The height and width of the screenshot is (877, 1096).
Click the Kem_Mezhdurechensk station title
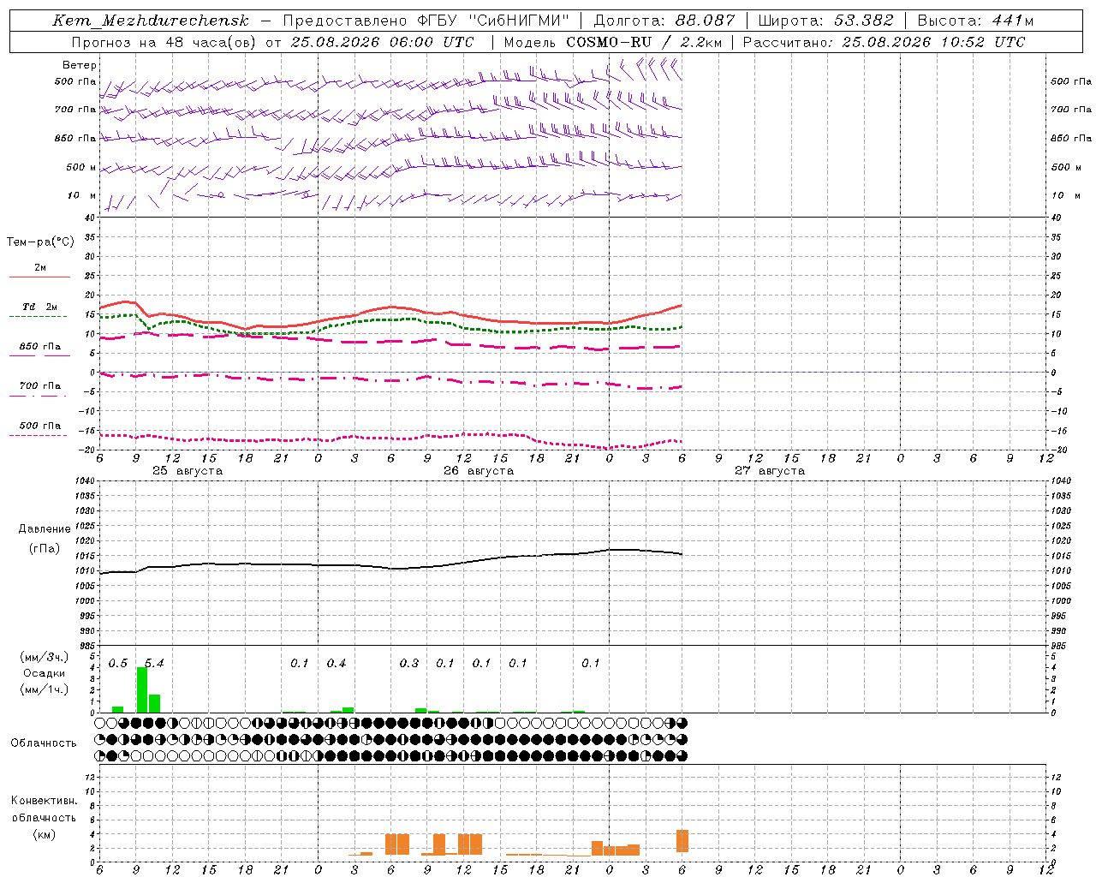[151, 21]
